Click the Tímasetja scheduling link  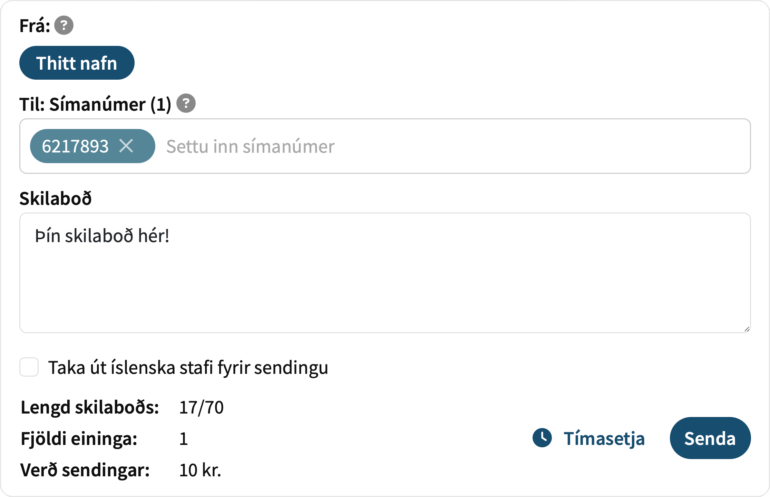pyautogui.click(x=604, y=439)
